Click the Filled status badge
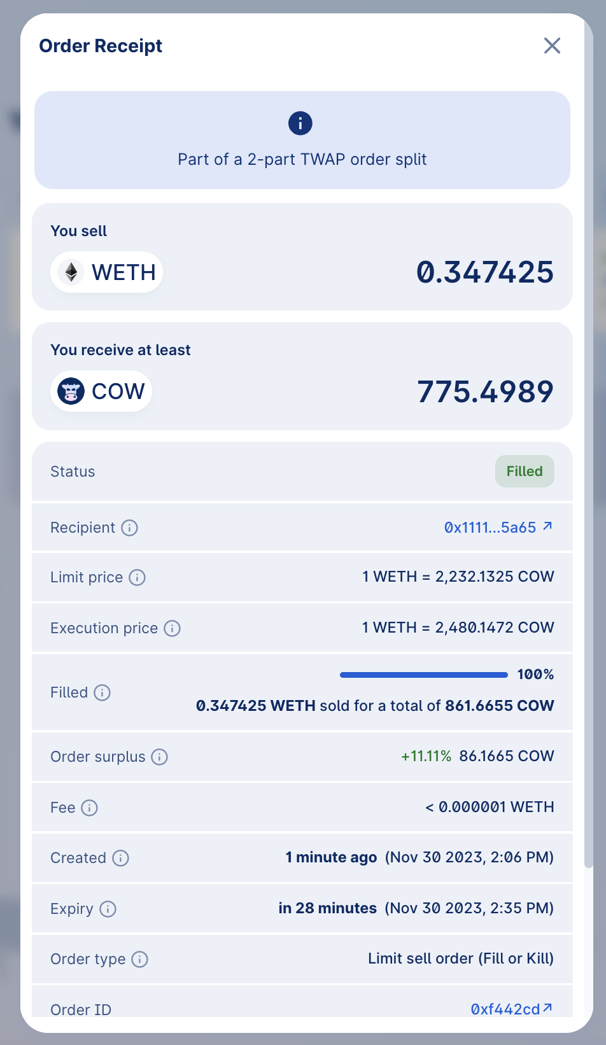Screen dimensions: 606x1045 tap(525, 472)
